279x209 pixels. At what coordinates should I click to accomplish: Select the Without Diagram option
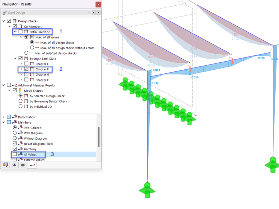[x=15, y=138]
